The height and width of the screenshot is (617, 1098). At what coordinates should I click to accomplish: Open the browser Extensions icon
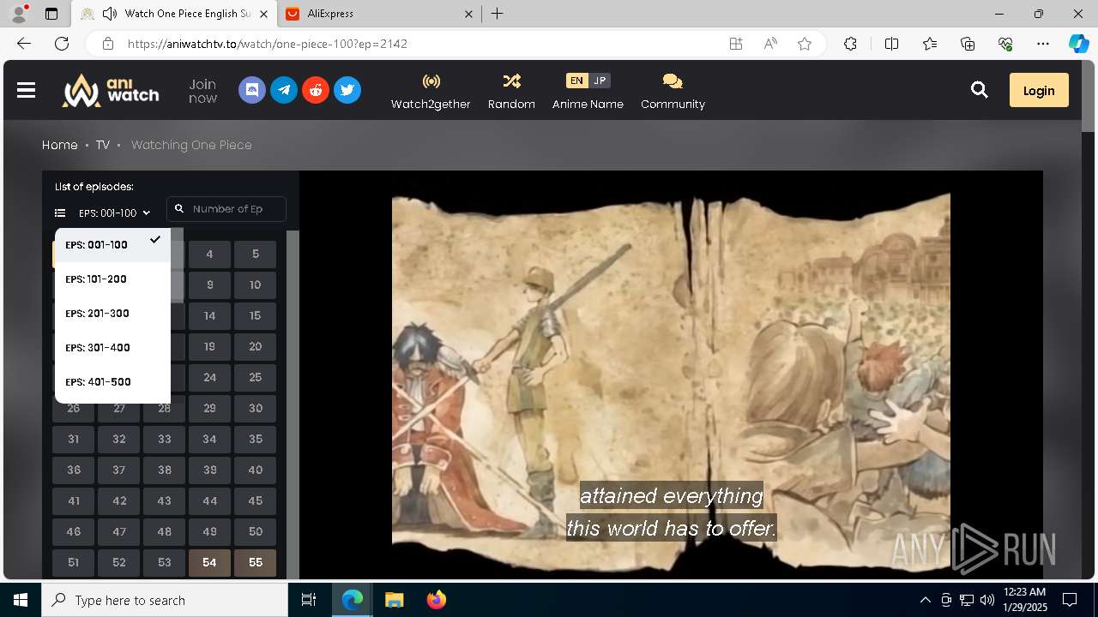(850, 44)
